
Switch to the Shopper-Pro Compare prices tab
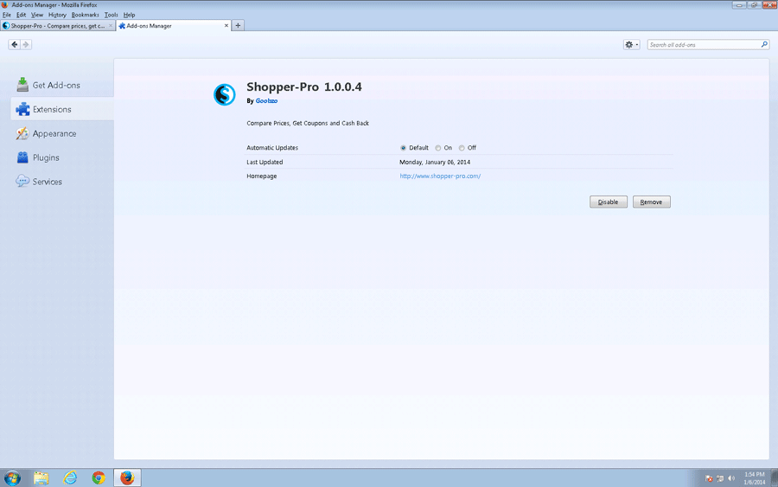[57, 26]
